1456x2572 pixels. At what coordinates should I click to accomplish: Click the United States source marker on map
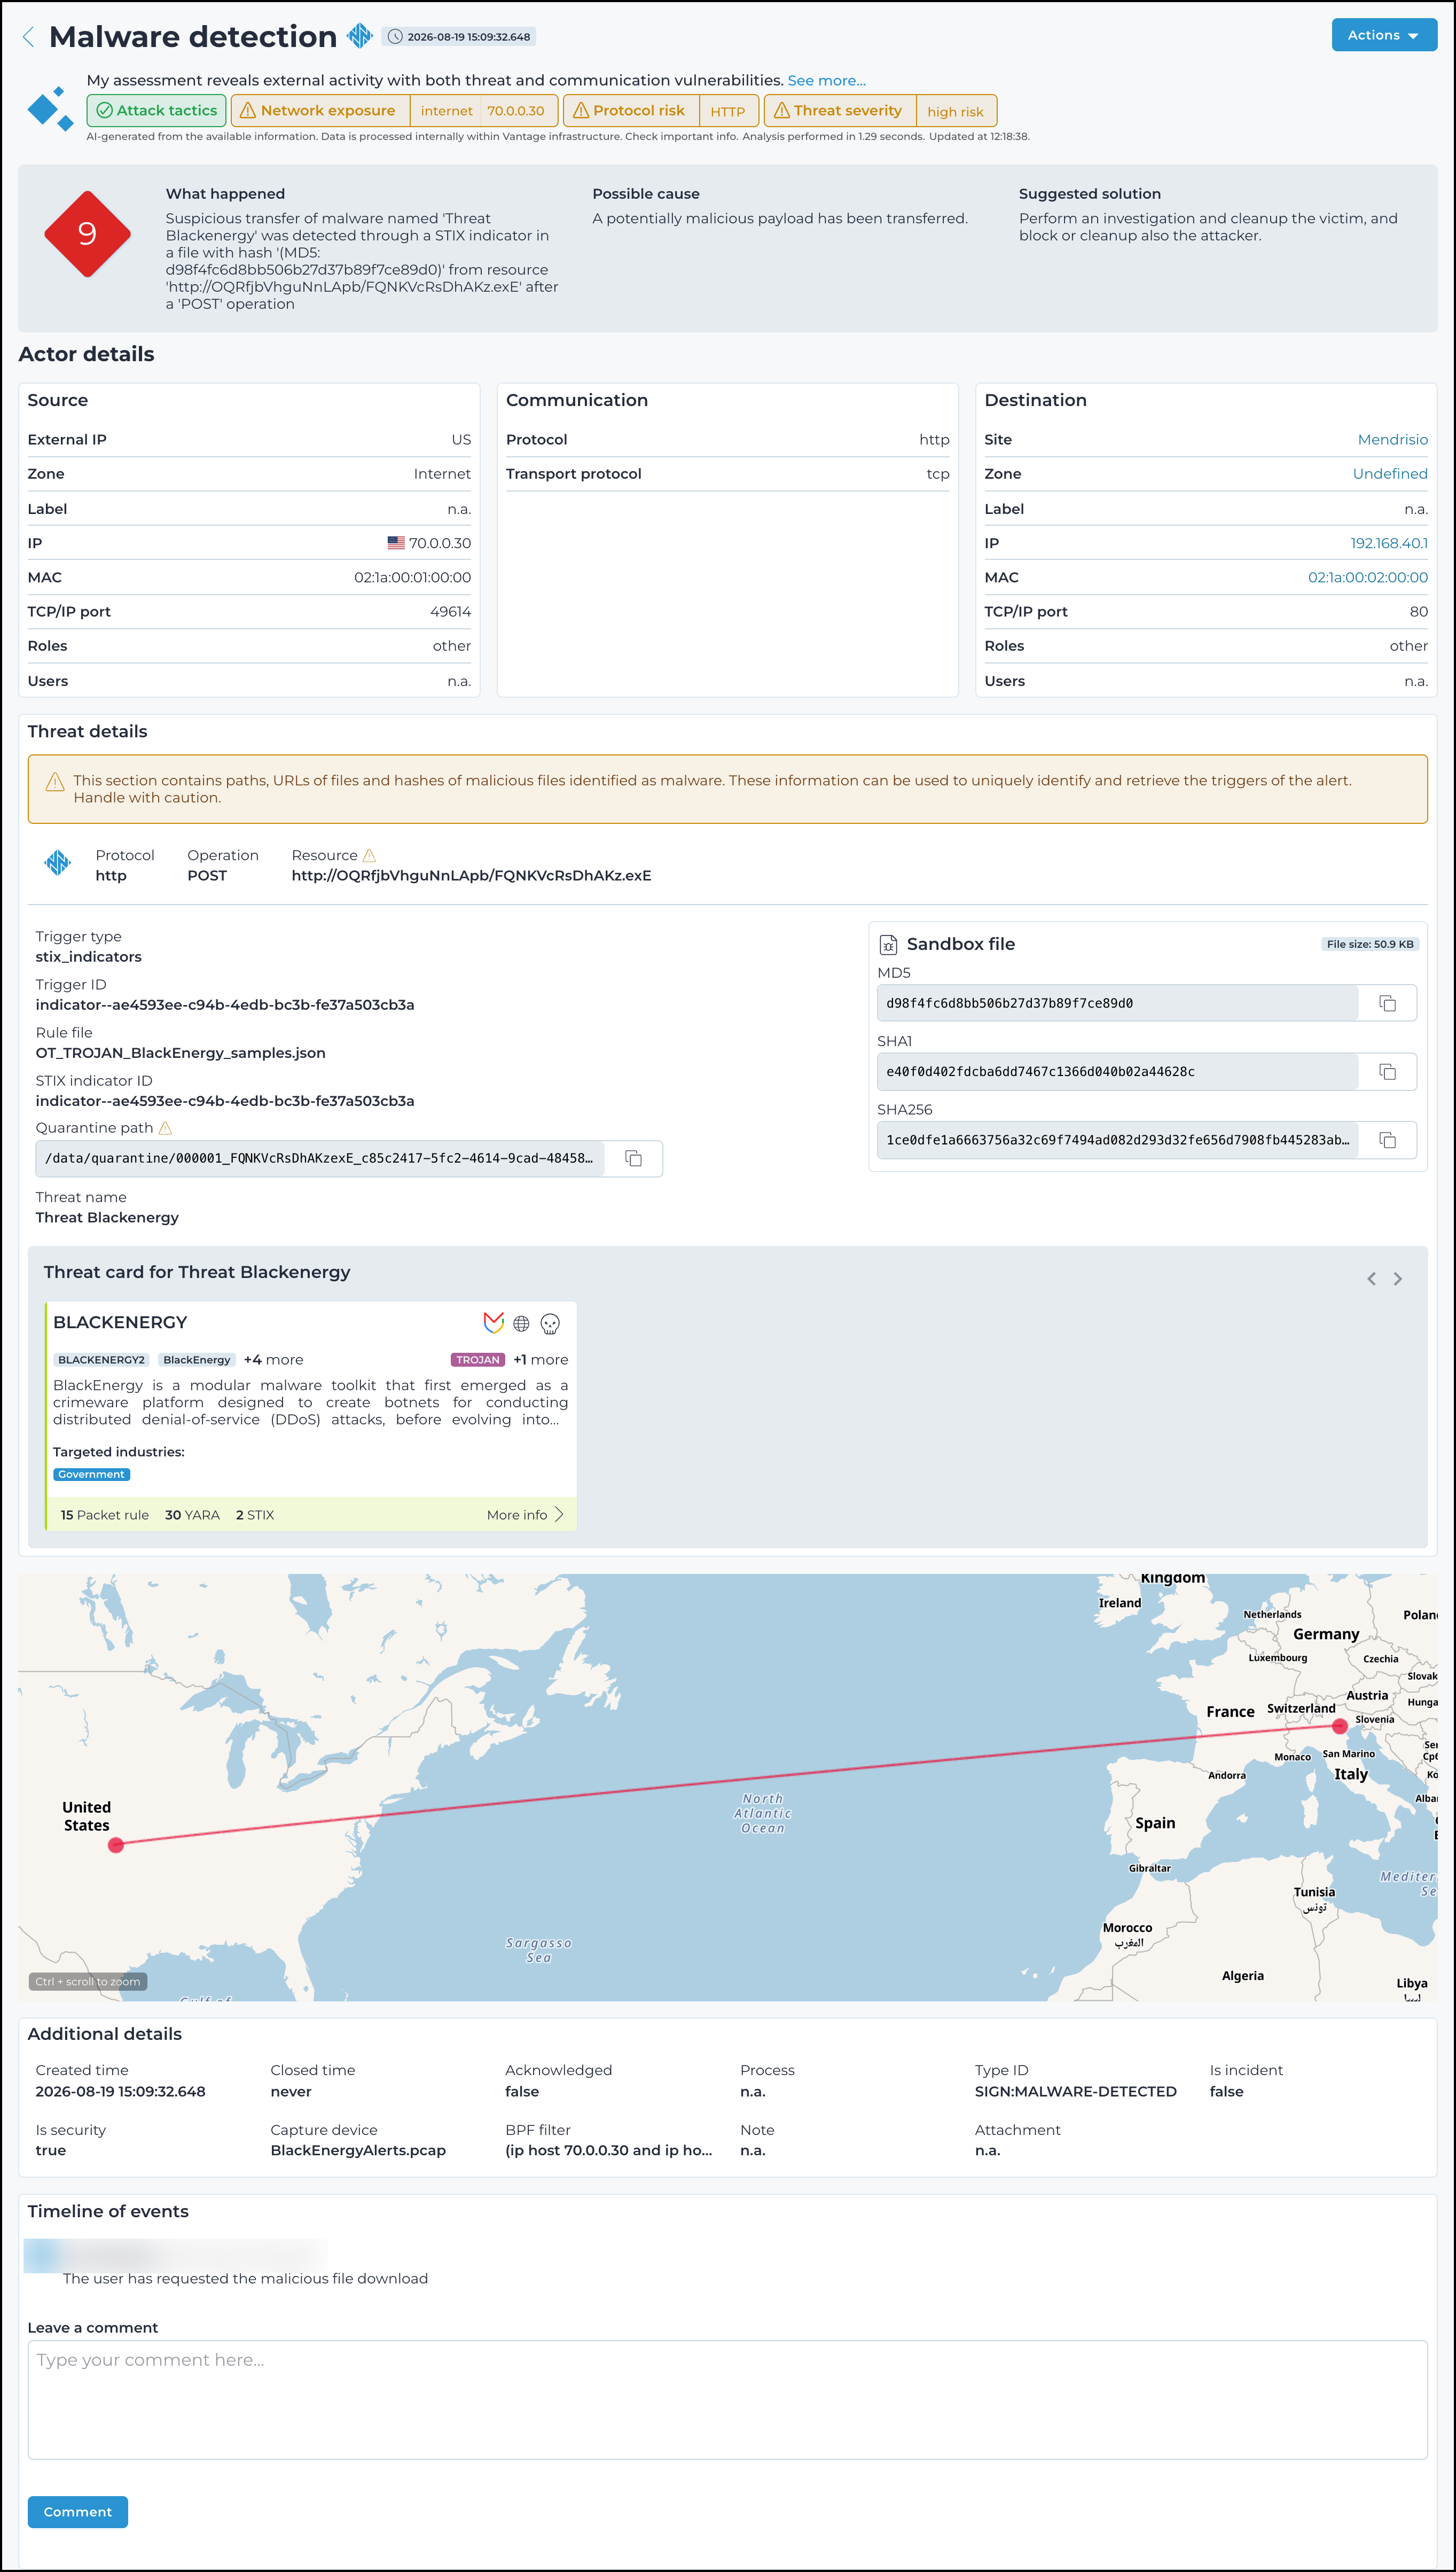point(116,1845)
